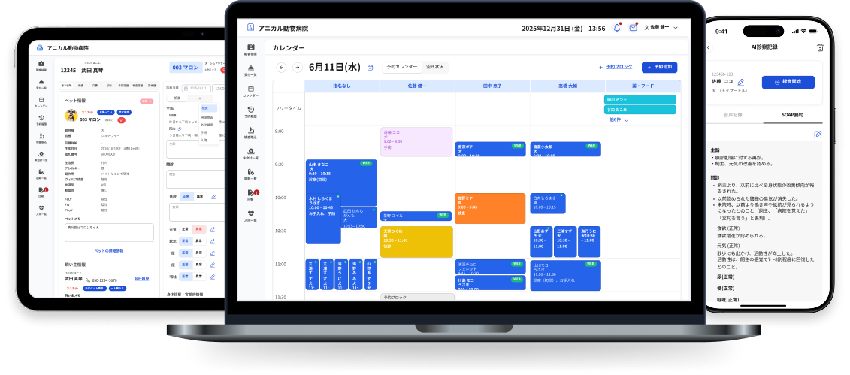Click the edit icon above SOAP summary text
This screenshot has width=850, height=375.
pyautogui.click(x=818, y=135)
